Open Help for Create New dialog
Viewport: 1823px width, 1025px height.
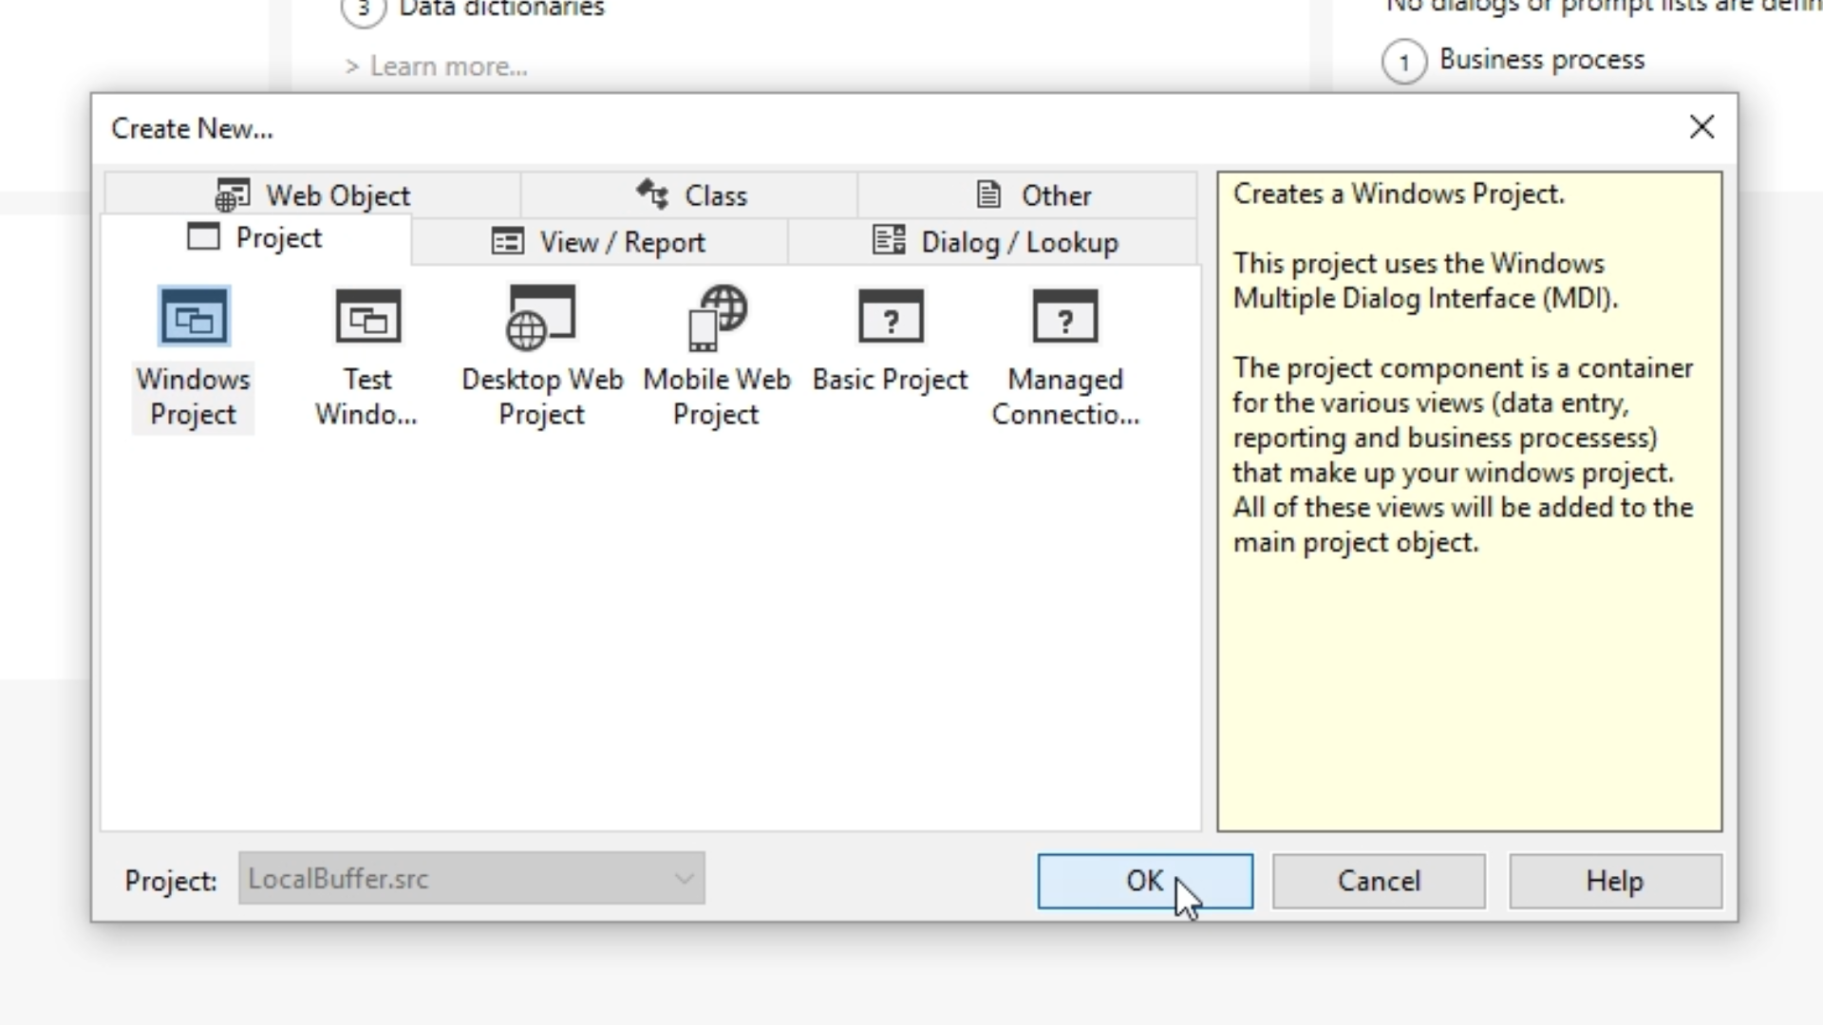1614,882
